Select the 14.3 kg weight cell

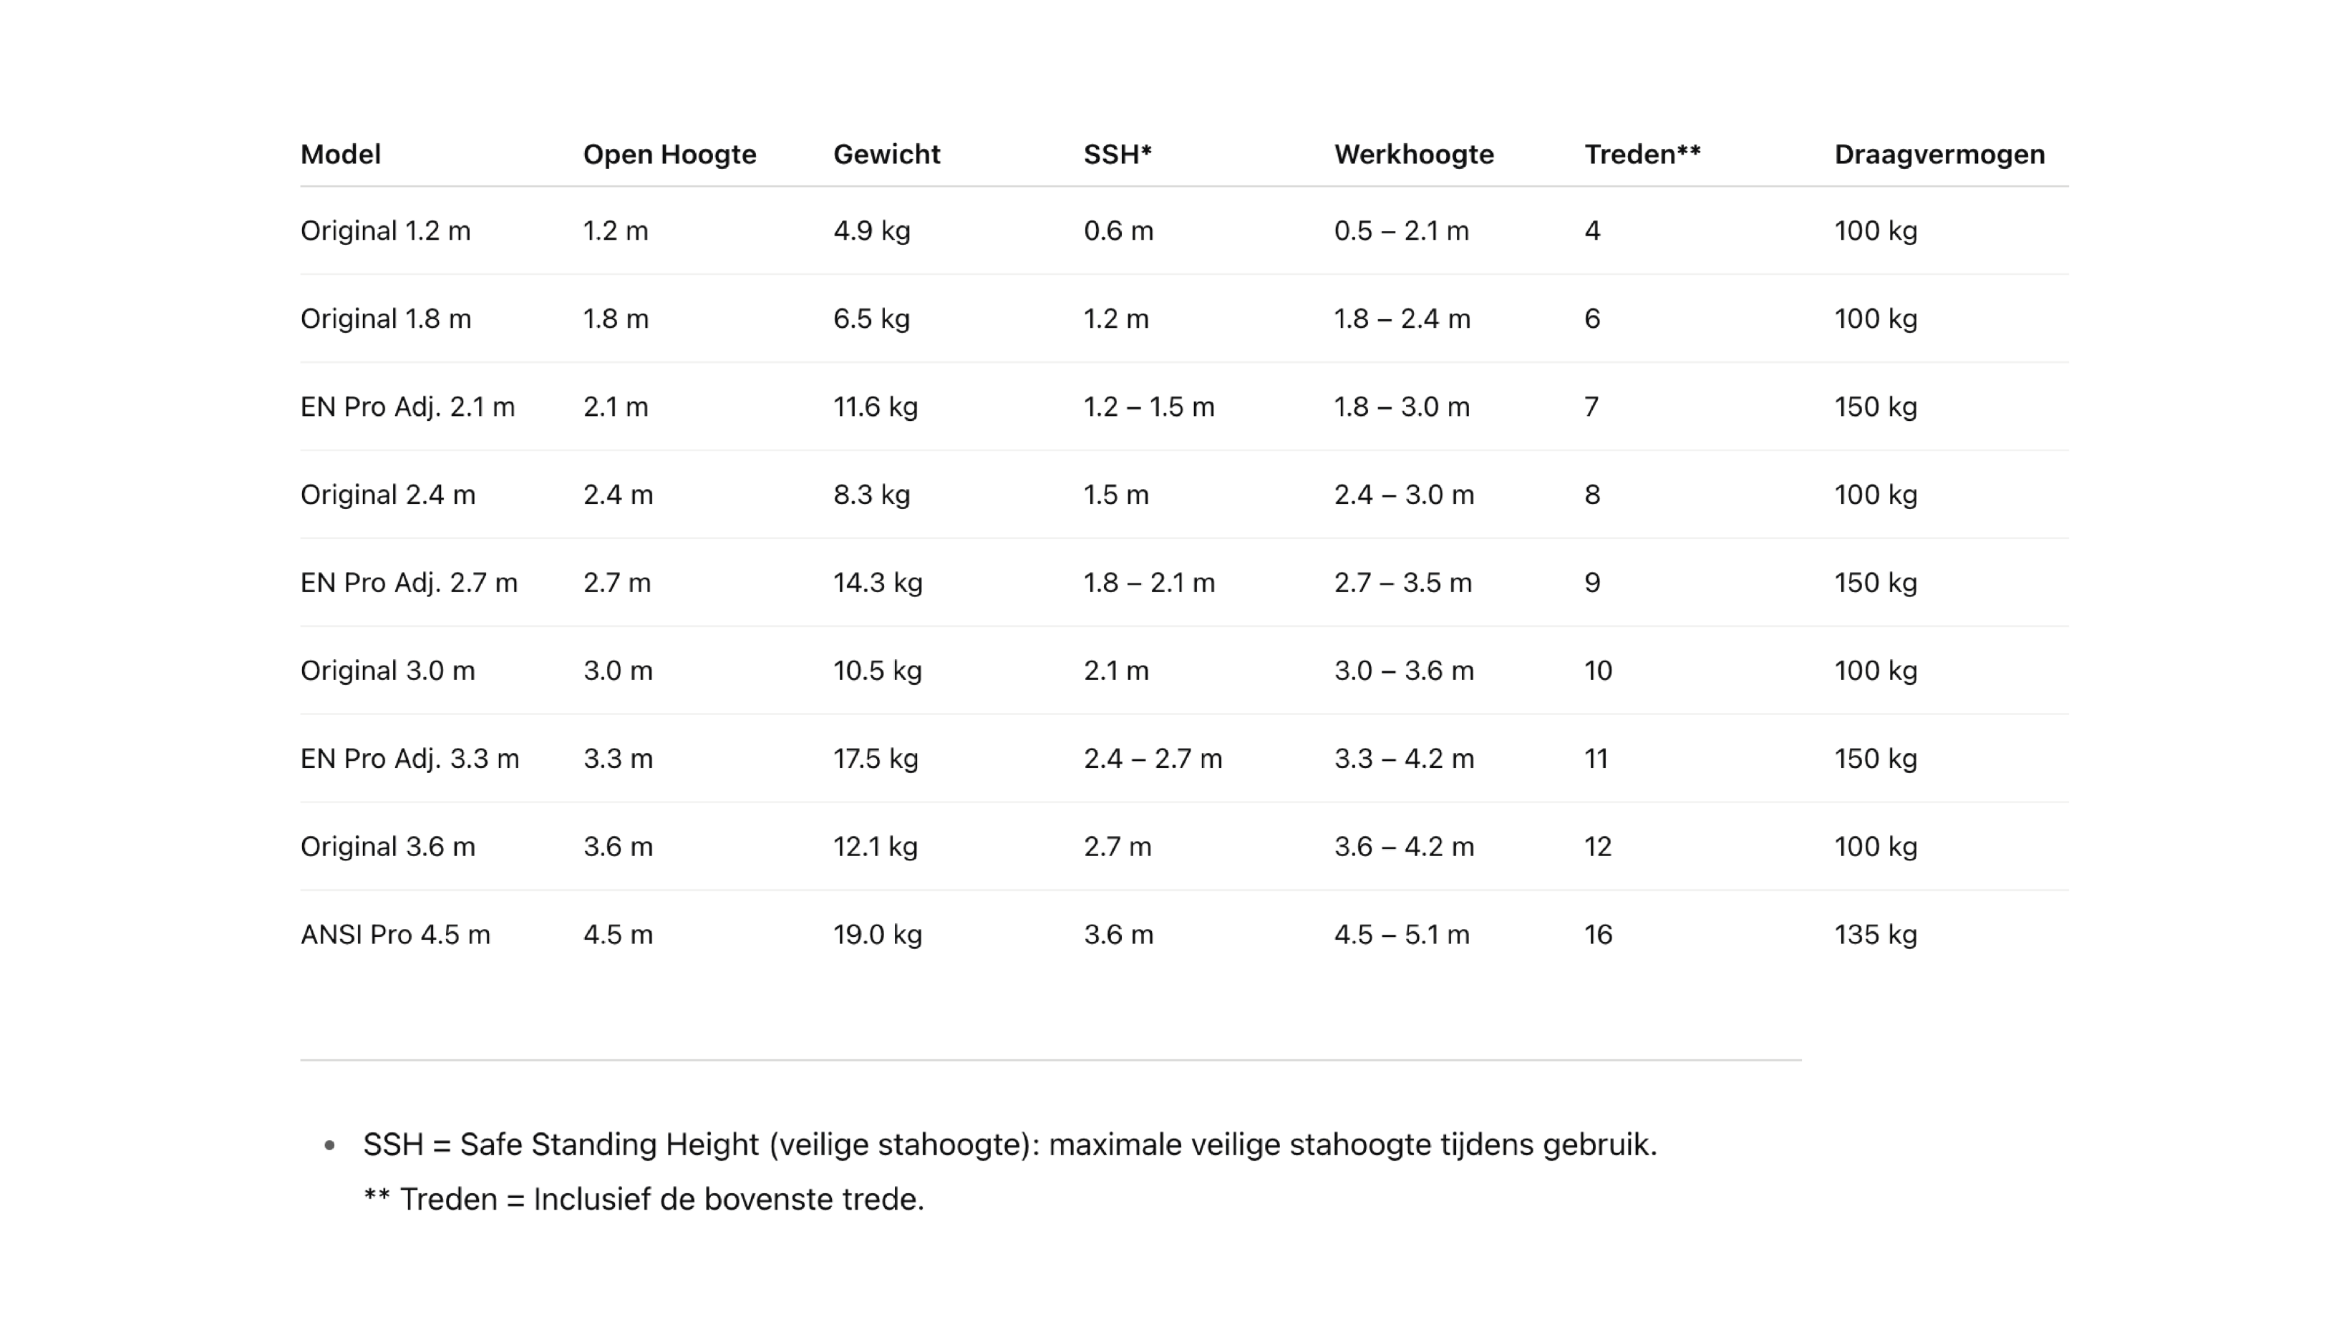(x=877, y=583)
